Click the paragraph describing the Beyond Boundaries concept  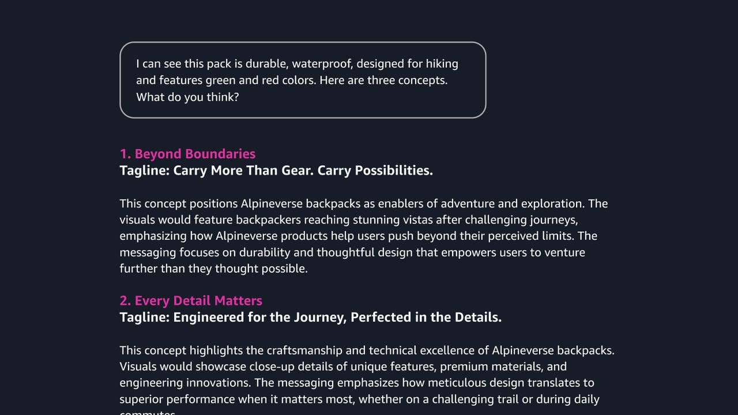tap(363, 236)
